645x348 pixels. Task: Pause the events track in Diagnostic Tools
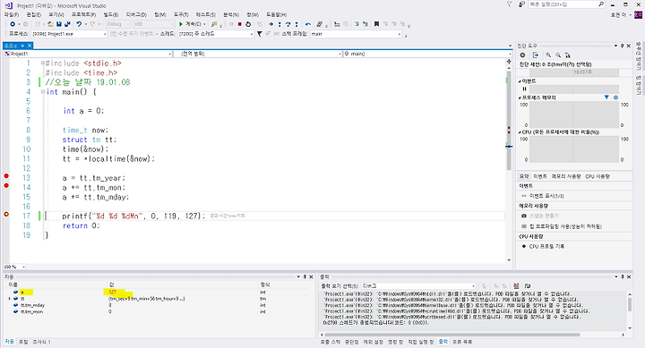[x=524, y=89]
